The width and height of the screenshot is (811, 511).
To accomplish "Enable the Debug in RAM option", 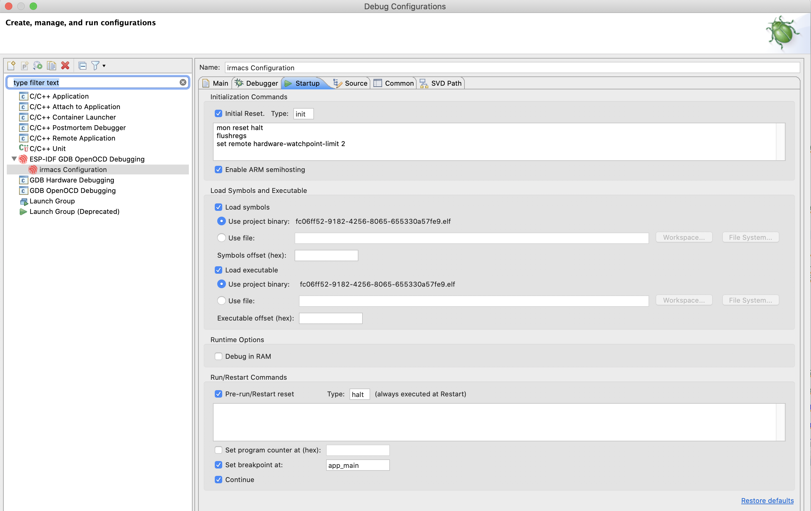I will pyautogui.click(x=218, y=356).
